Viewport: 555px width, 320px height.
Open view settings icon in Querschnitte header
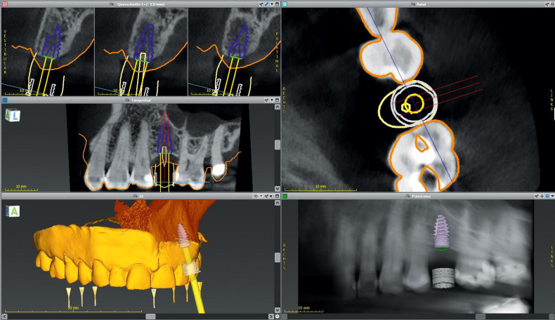pos(261,4)
